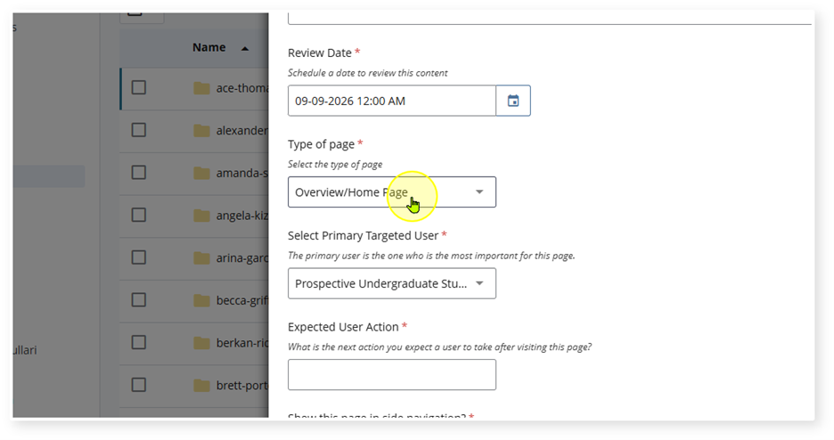
Task: Click the arina-garc folder icon
Action: pyautogui.click(x=201, y=258)
